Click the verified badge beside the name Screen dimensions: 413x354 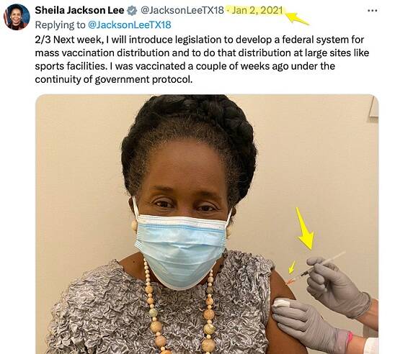tap(132, 11)
